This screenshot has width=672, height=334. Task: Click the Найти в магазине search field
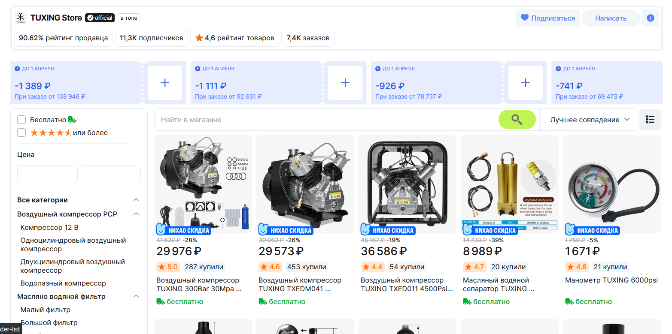[326, 120]
